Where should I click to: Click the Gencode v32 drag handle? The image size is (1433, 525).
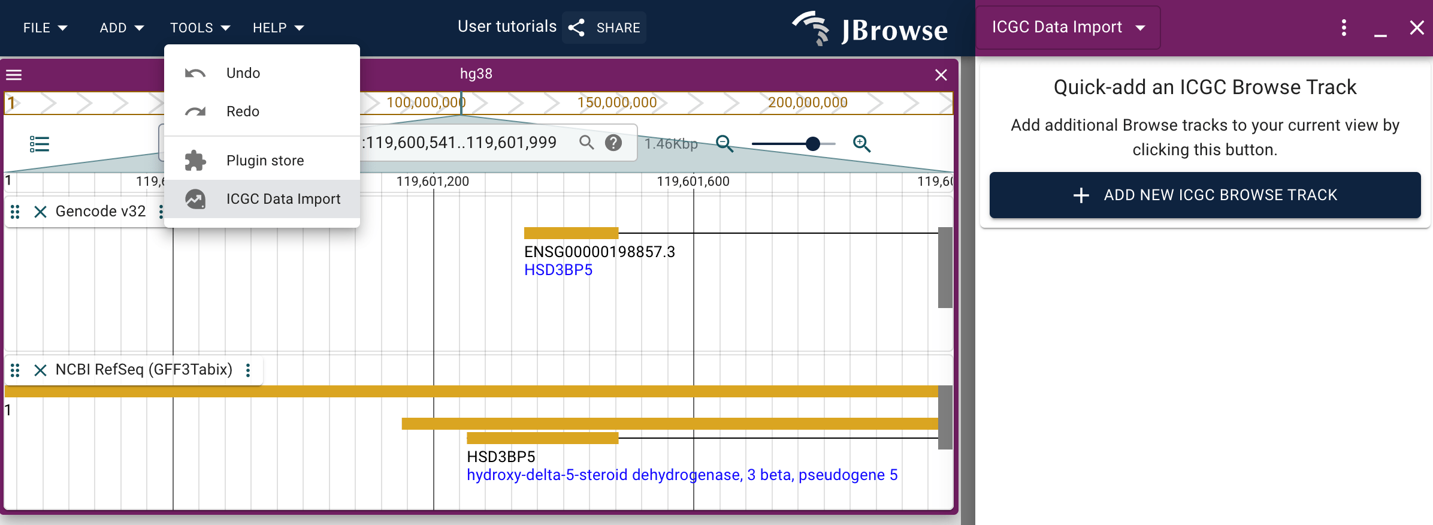tap(16, 212)
